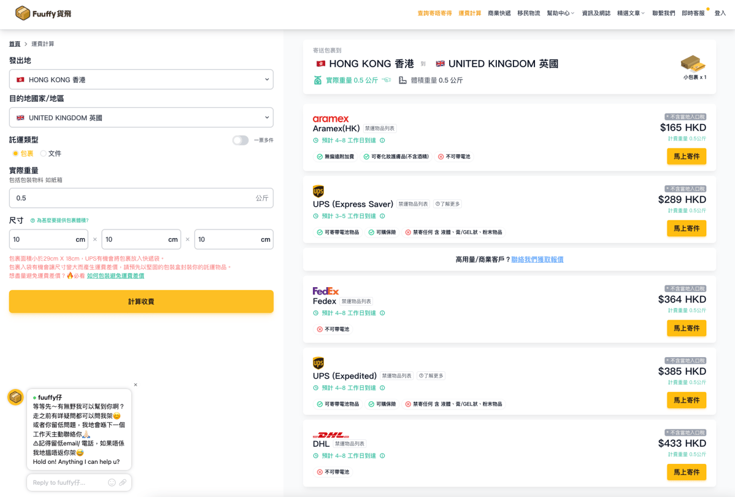
Task: Click the fuuffy仔 chat avatar icon
Action: pyautogui.click(x=15, y=398)
